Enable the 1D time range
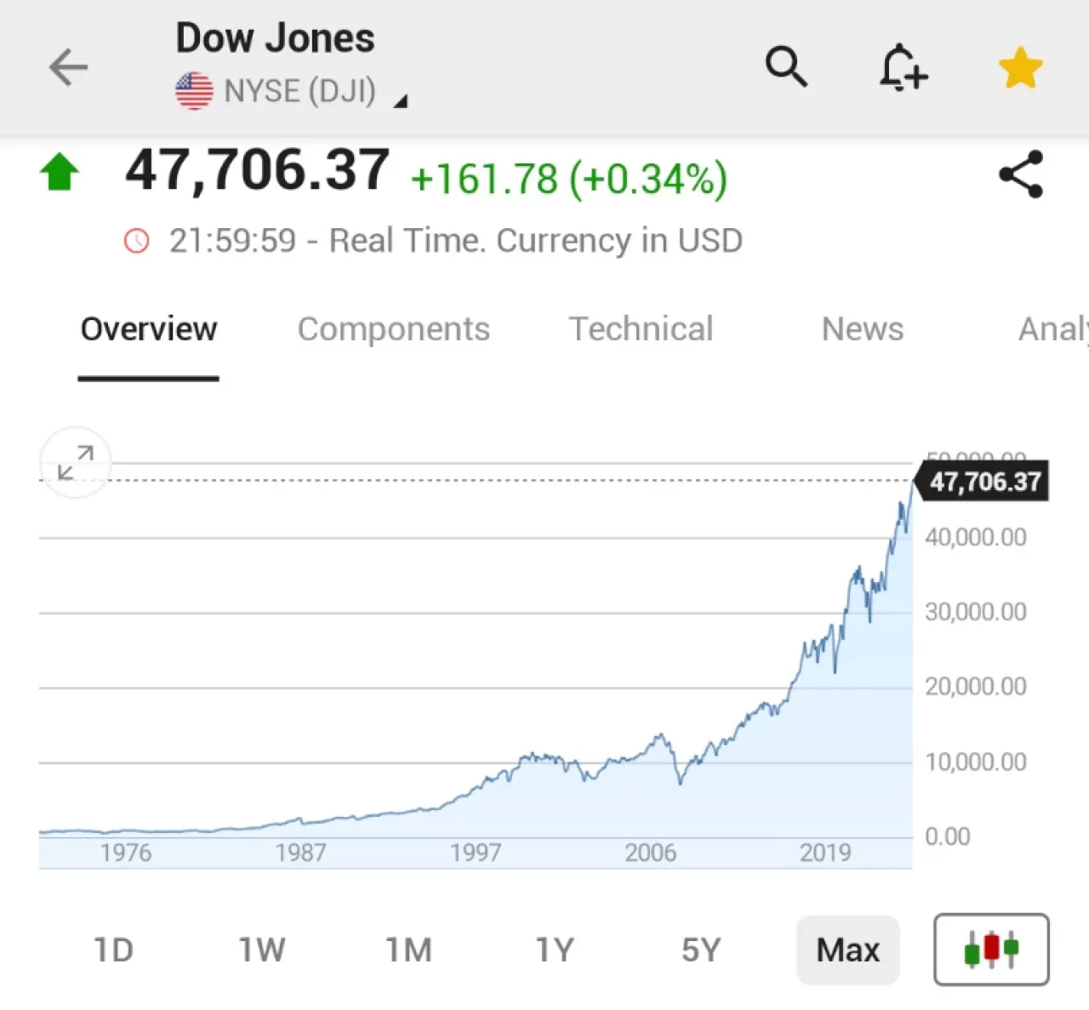Viewport: 1089px width, 1010px height. [x=113, y=950]
